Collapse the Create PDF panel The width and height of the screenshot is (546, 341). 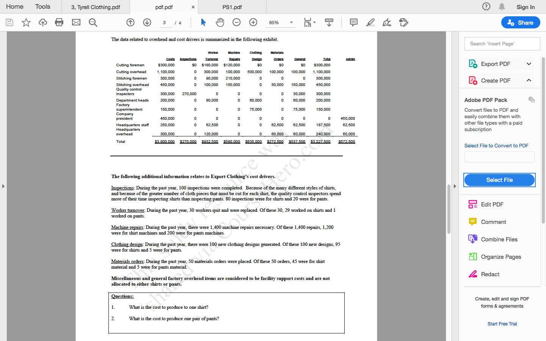point(529,80)
